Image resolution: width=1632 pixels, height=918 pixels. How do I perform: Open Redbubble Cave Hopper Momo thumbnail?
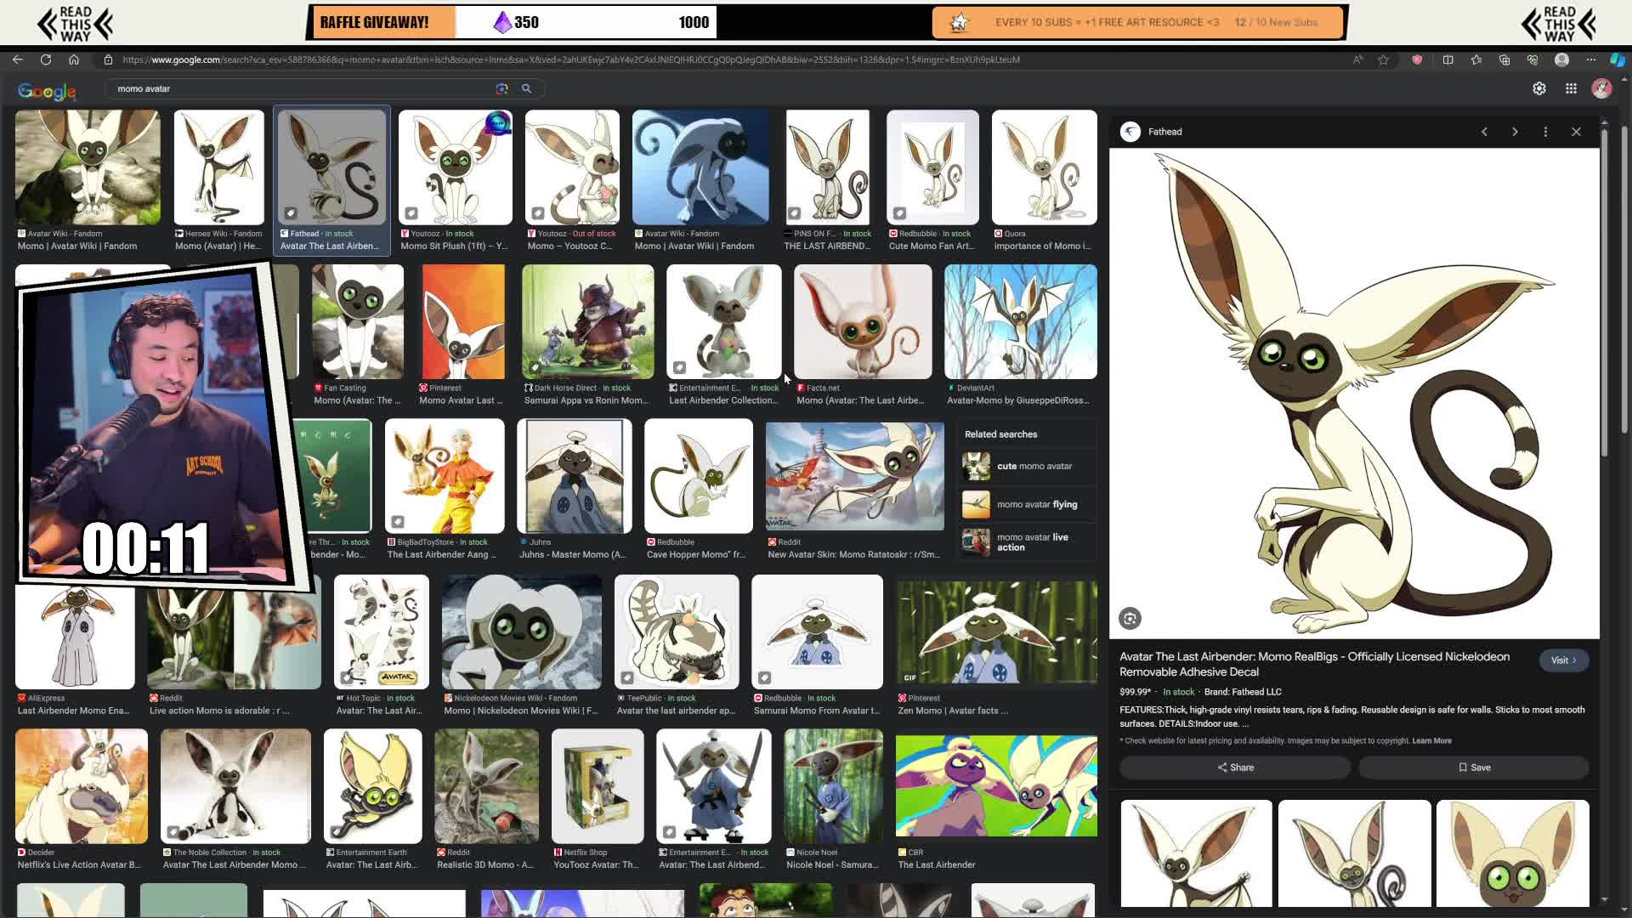tap(699, 476)
